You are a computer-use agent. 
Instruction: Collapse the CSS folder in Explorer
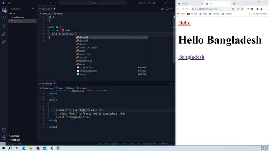coord(13,13)
